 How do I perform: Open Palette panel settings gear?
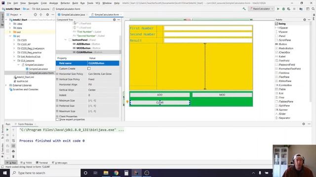[305, 20]
